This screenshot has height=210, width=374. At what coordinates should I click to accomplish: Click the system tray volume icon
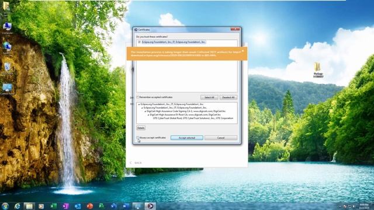354,206
